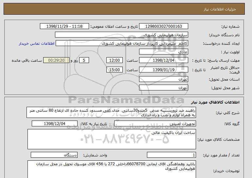Click the text روز و

tap(74, 60)
